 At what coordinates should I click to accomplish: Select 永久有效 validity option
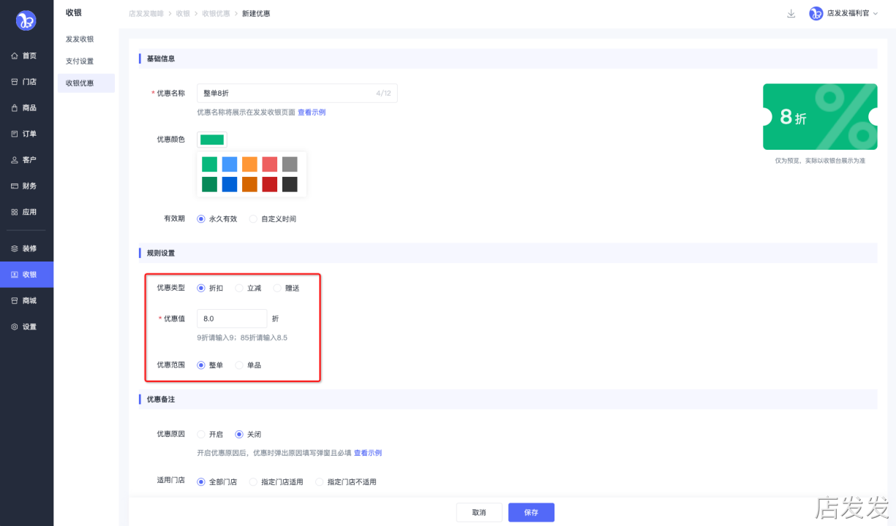(x=201, y=219)
